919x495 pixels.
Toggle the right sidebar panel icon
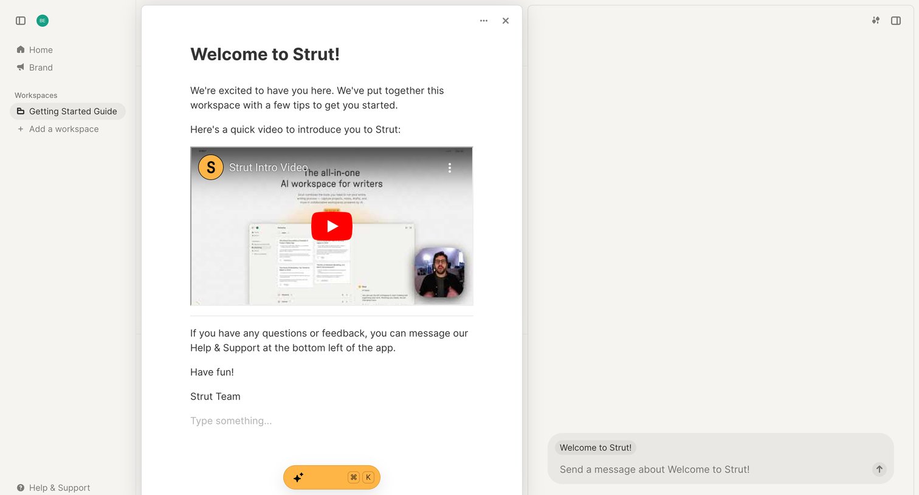tap(896, 21)
